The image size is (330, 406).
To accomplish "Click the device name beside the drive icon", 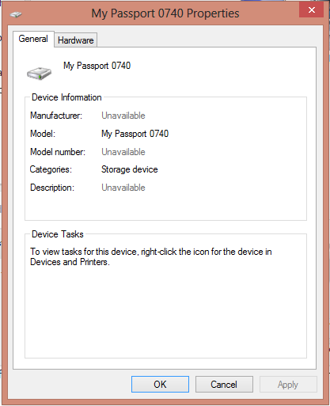I will point(97,66).
